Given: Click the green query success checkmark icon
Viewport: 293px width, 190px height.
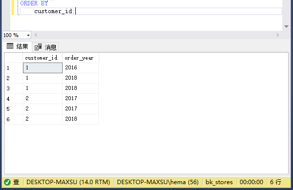Looking at the screenshot, I should tap(7, 182).
